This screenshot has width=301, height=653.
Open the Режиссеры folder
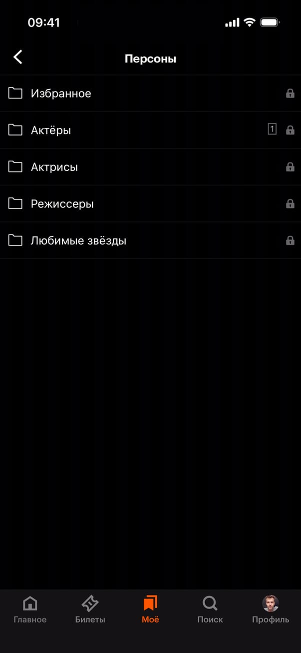(x=150, y=203)
